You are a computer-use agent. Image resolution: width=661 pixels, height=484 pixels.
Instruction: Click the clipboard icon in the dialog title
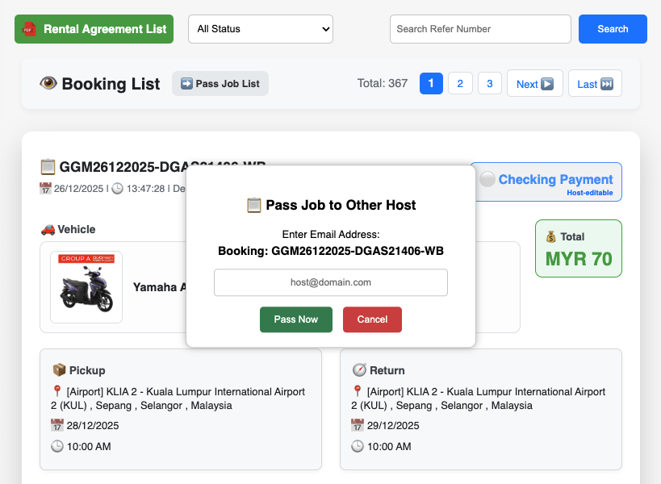253,205
